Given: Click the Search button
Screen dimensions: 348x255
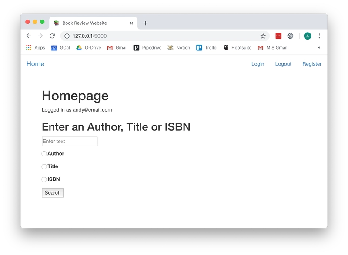Looking at the screenshot, I should (53, 193).
